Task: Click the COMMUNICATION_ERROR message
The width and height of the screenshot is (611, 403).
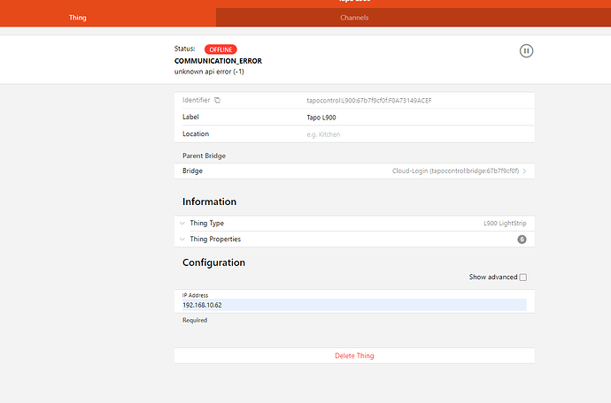Action: (x=218, y=61)
